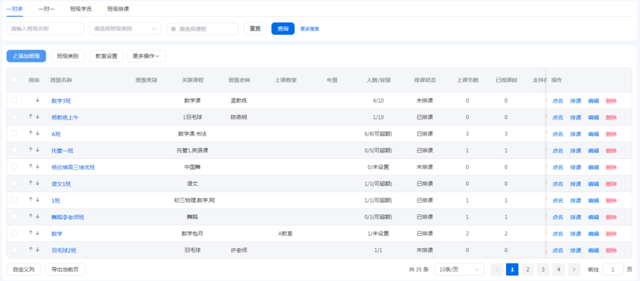
Task: Check the checkbox for 数学3班 row
Action: coord(14,100)
